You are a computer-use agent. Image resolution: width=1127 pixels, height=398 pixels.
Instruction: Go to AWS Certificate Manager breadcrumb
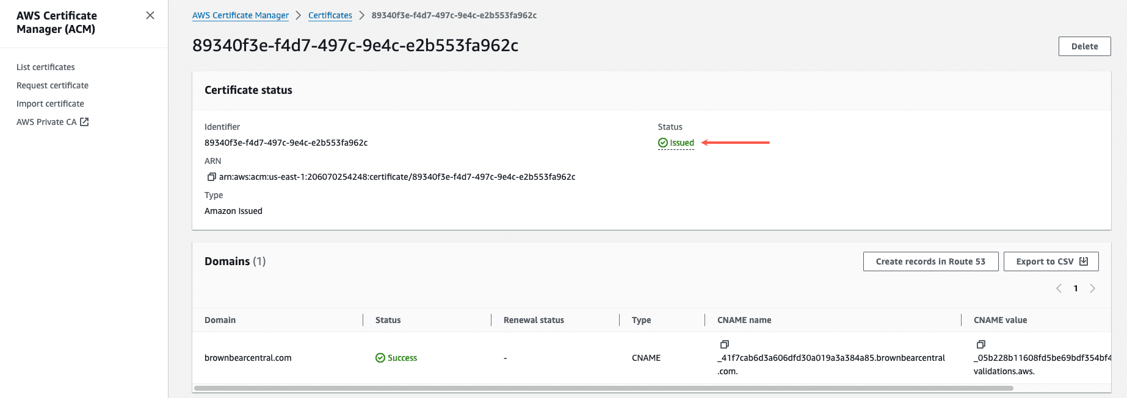(241, 15)
